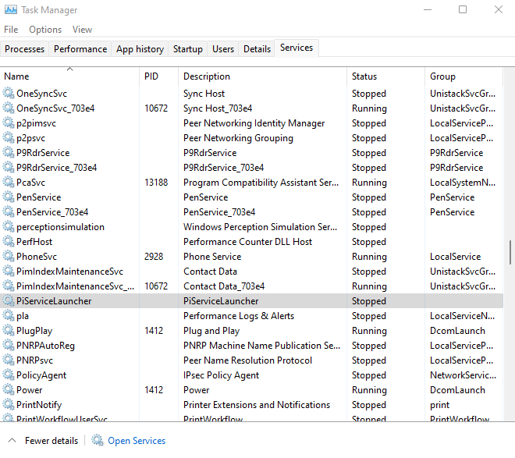This screenshot has height=458, width=515.
Task: Select the OneSyncSvc service row
Action: click(x=251, y=94)
